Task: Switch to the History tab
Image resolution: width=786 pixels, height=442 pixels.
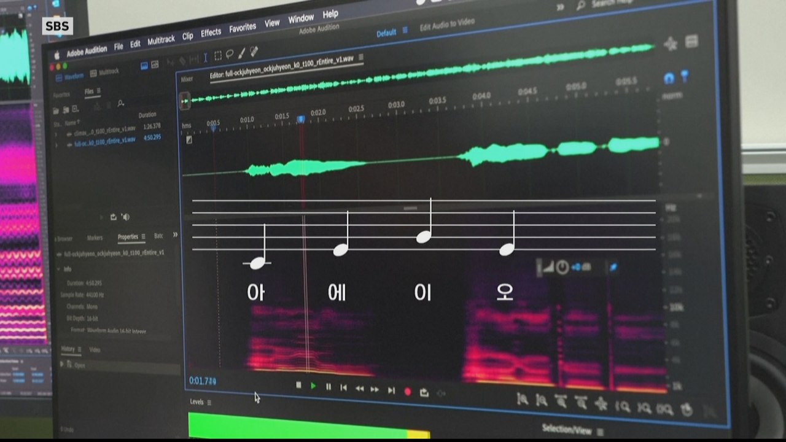Action: pos(68,349)
